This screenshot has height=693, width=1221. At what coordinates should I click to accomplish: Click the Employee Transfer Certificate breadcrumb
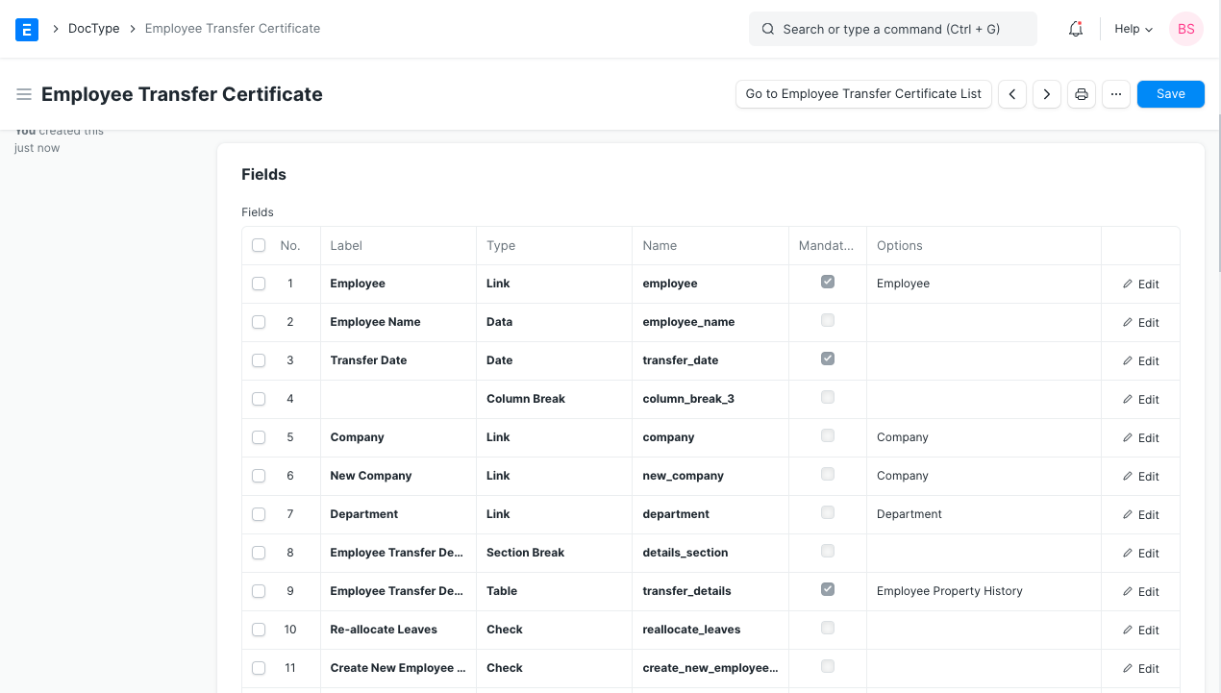click(x=232, y=28)
